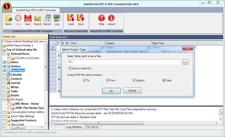Select SPAM Search Folder 2
225x137 pixels.
[20, 46]
